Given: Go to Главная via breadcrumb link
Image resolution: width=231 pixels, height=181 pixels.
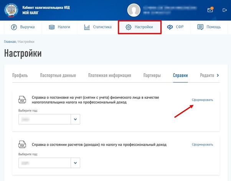Looking at the screenshot, I should click(10, 42).
